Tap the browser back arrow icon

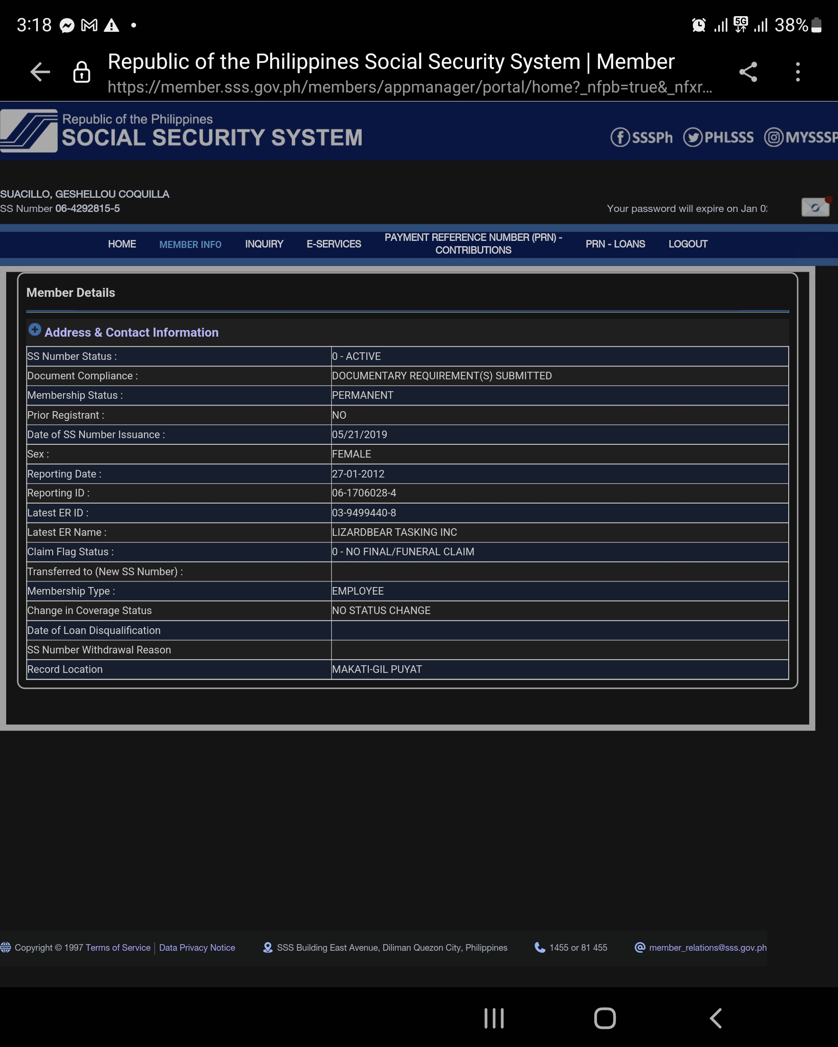click(x=40, y=73)
